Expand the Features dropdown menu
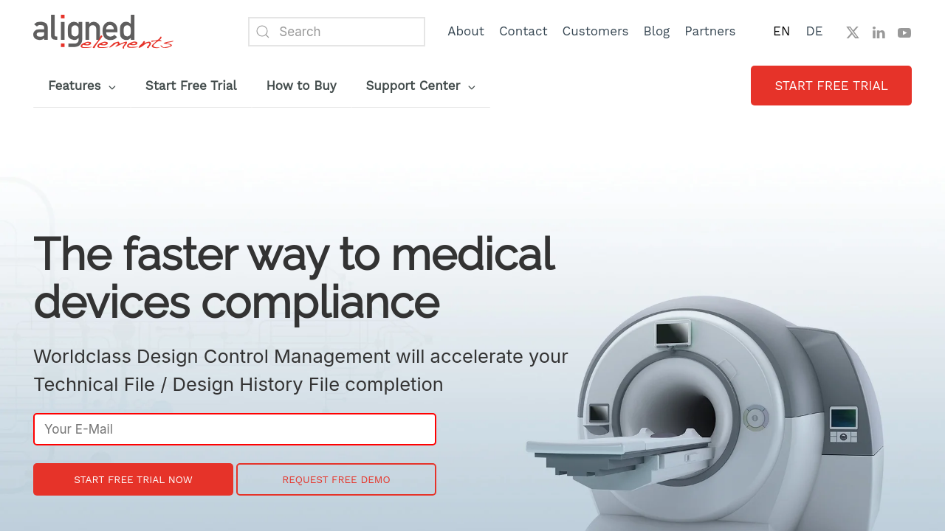The height and width of the screenshot is (531, 945). [82, 86]
